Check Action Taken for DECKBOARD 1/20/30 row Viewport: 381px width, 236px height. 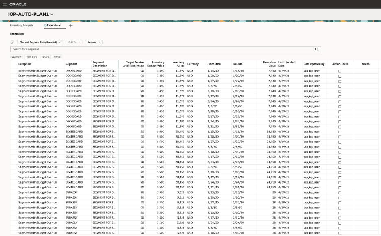(340, 76)
